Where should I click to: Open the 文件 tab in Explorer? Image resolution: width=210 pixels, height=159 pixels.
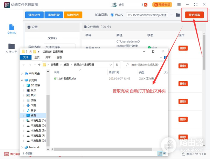26,57
